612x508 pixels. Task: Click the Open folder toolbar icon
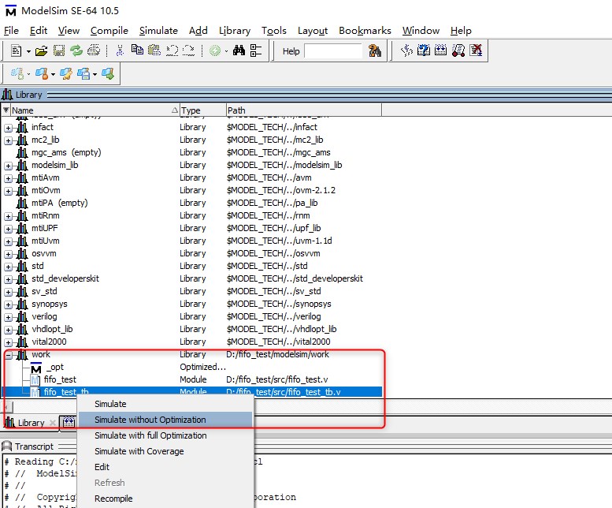click(x=43, y=50)
